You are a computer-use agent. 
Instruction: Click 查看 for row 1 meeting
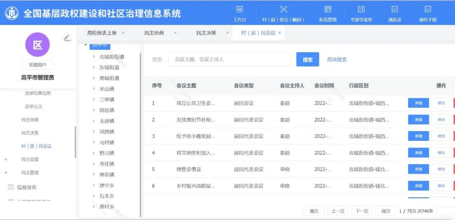coord(418,103)
